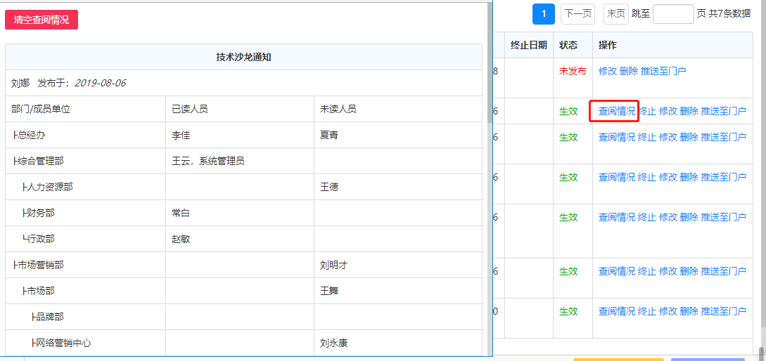Click the 状态 column header
The height and width of the screenshot is (361, 766).
[x=568, y=45]
